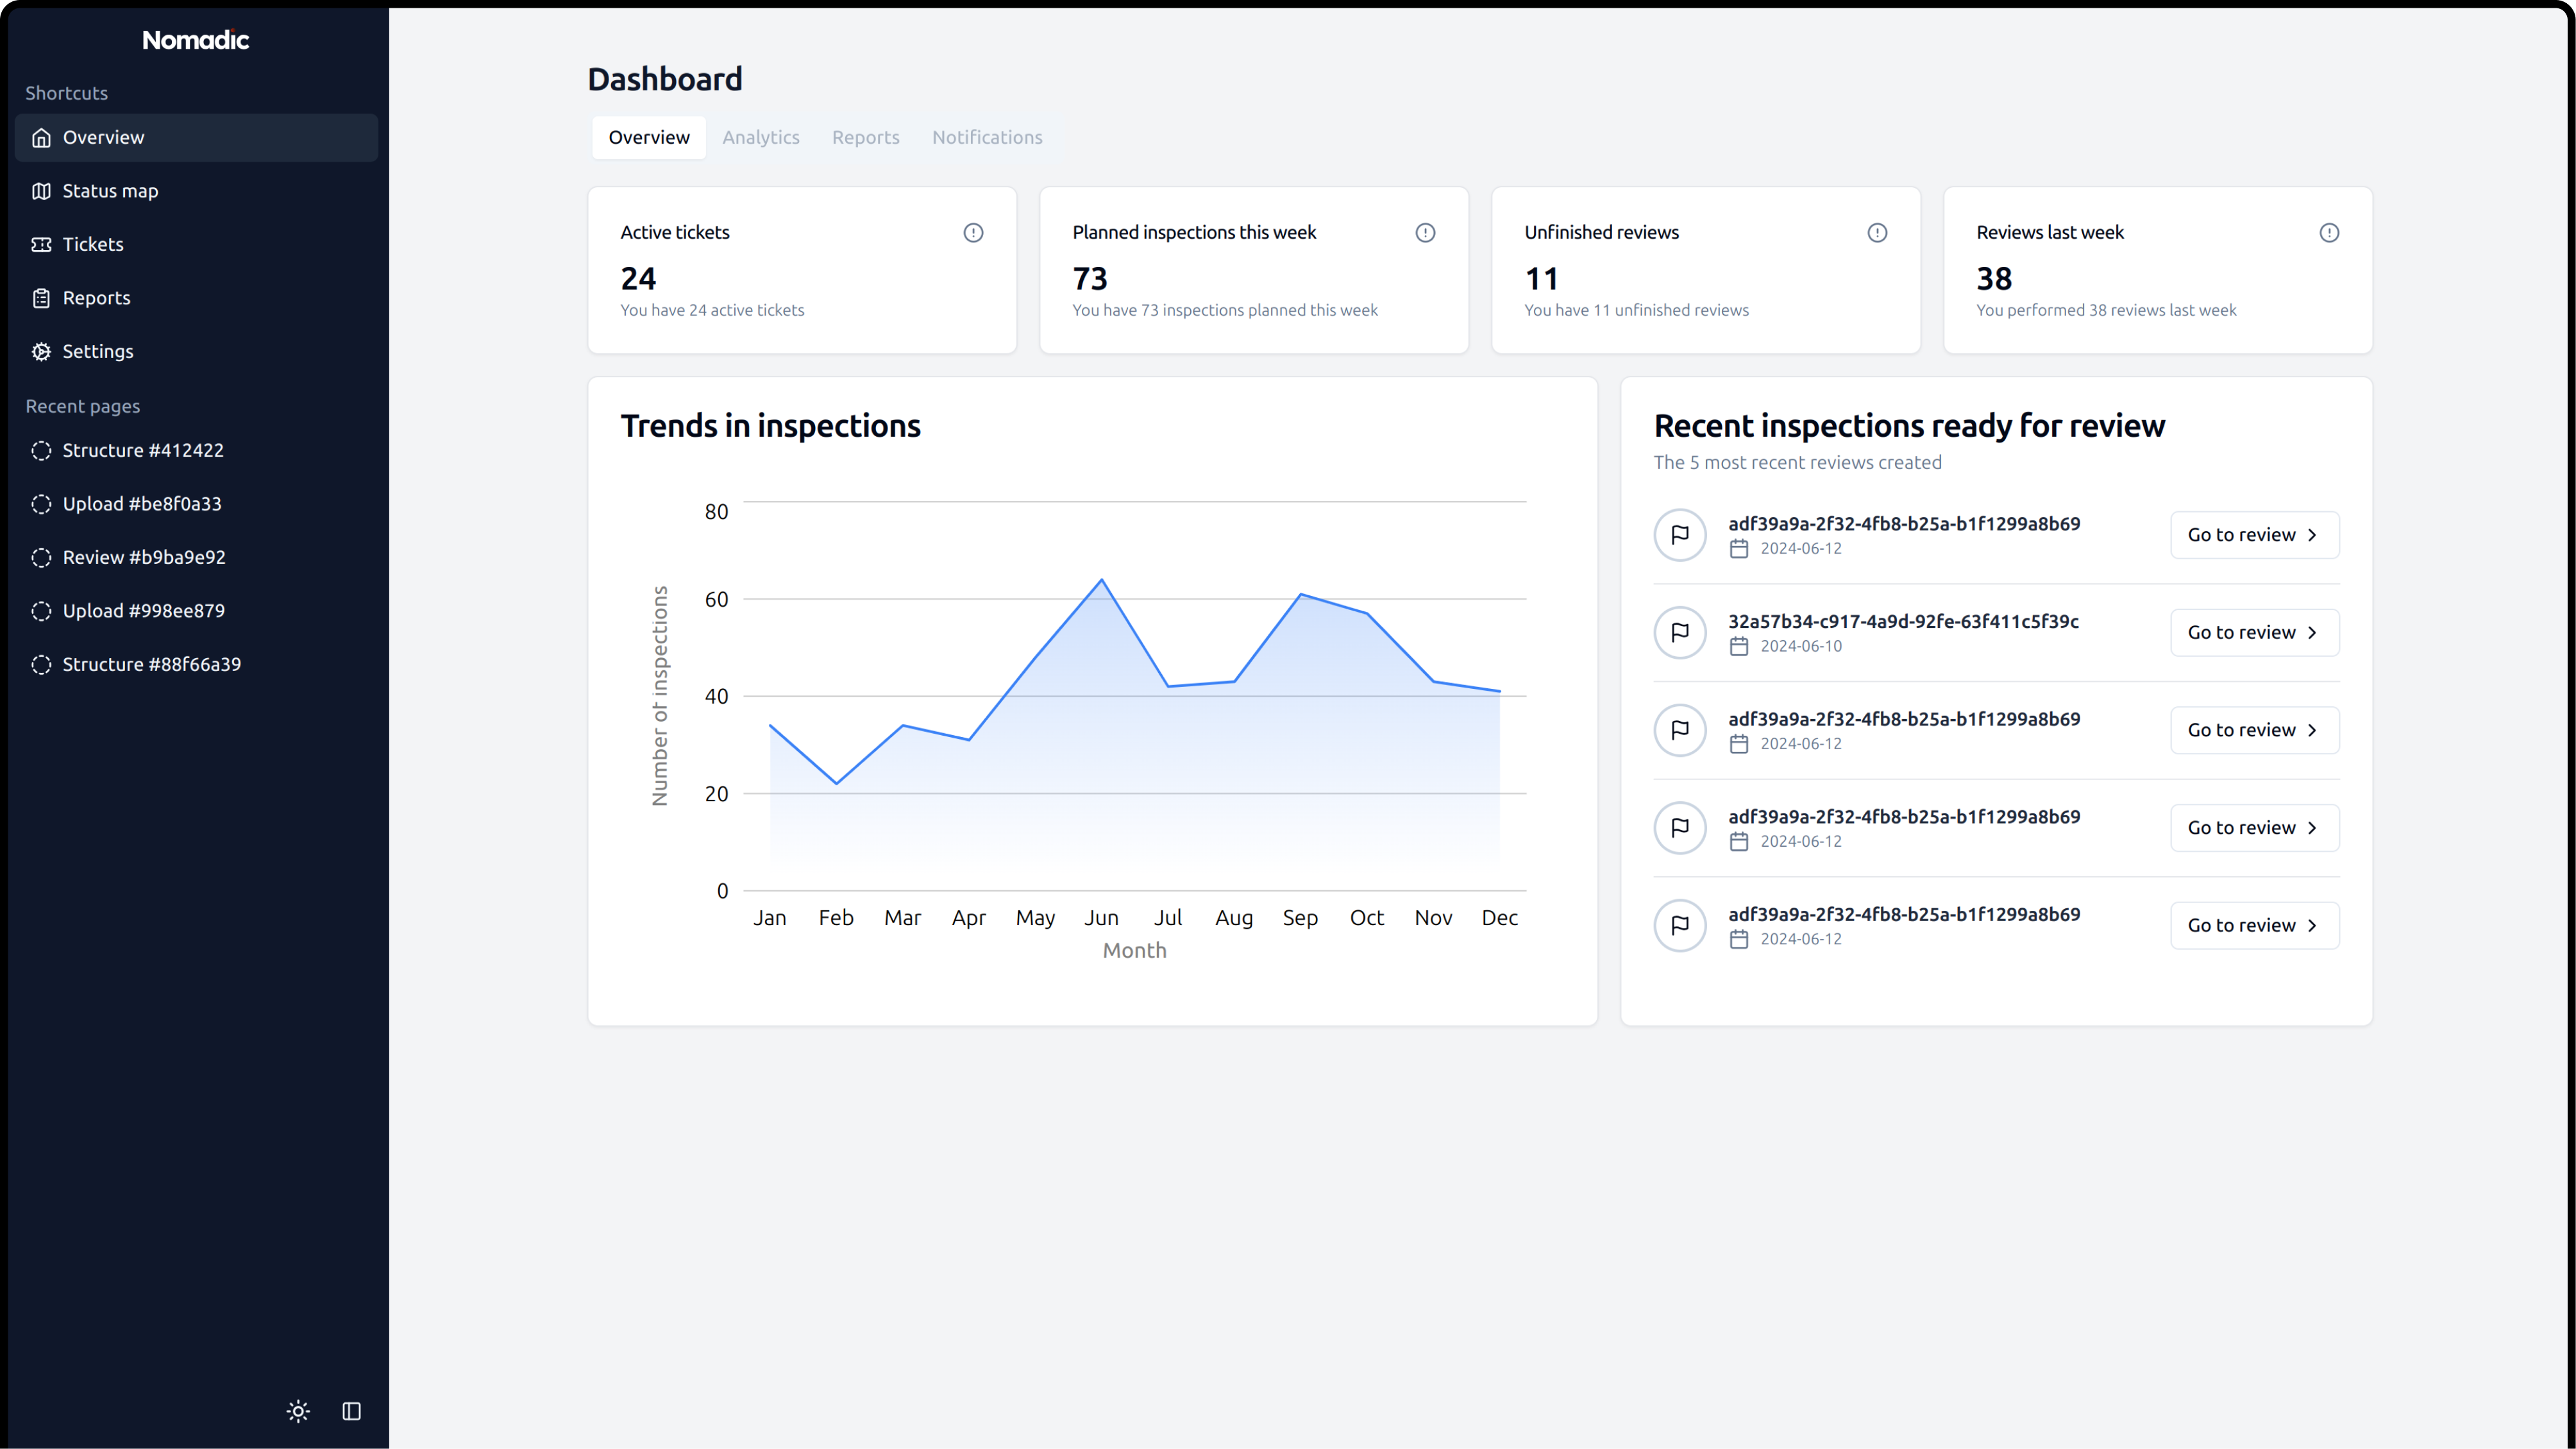Click flag icon of review dated 2024-06-10
Screen dimensions: 2576x1449
coord(1680,632)
